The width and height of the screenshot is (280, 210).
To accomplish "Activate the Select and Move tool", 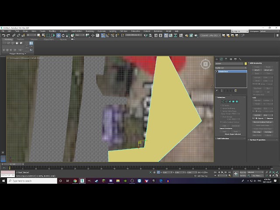I will tap(58, 35).
